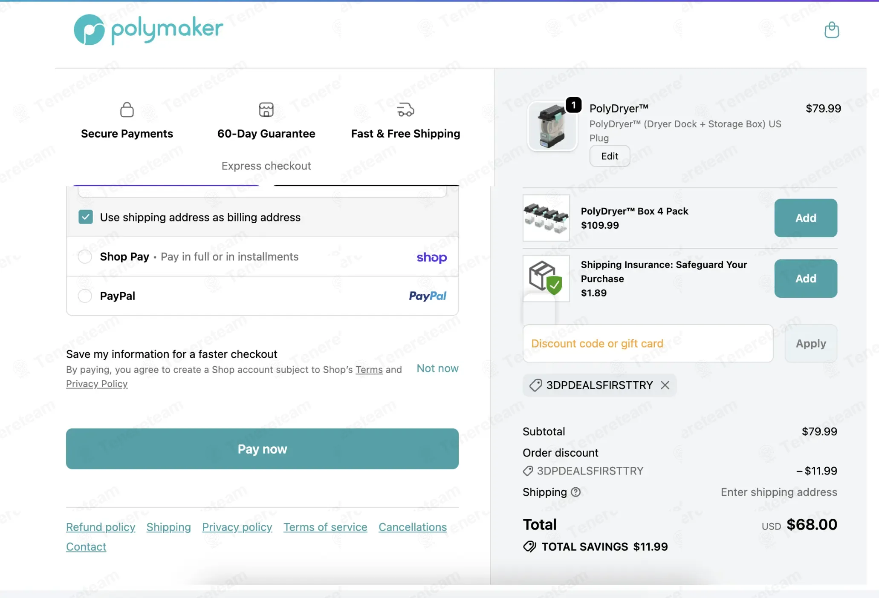The image size is (879, 598).
Task: Uncheck Use shipping address as billing address
Action: [x=86, y=217]
